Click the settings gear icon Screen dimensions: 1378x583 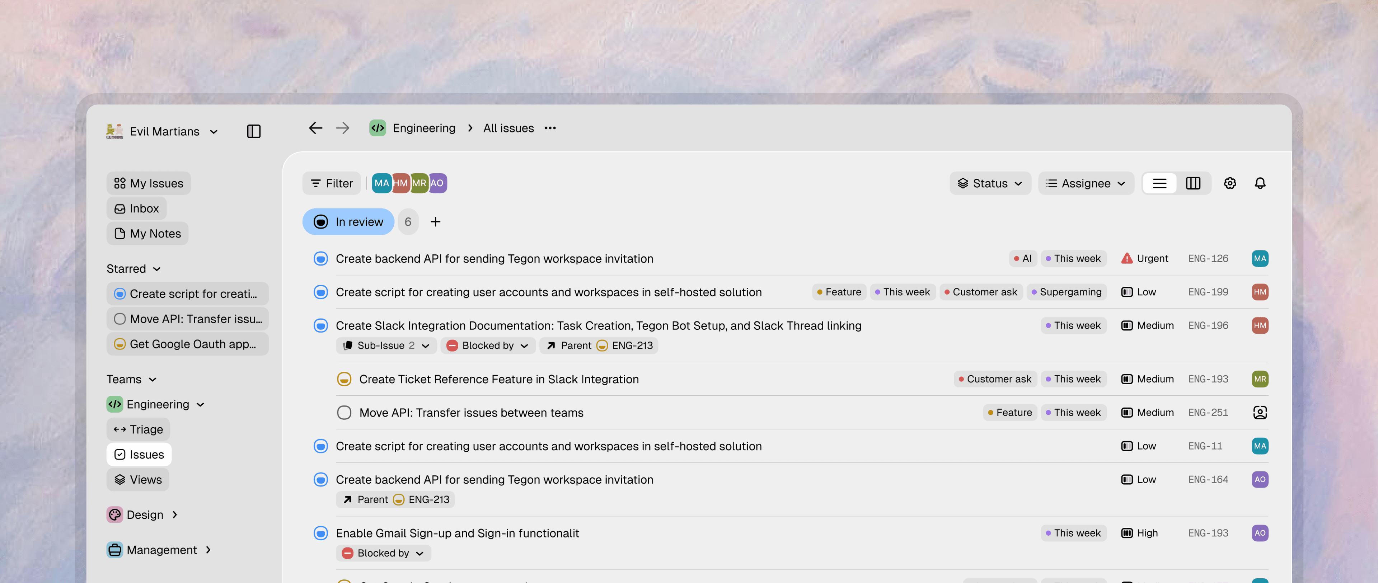tap(1229, 183)
